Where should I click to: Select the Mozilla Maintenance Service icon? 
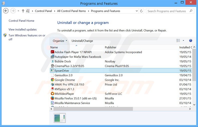point(52,103)
